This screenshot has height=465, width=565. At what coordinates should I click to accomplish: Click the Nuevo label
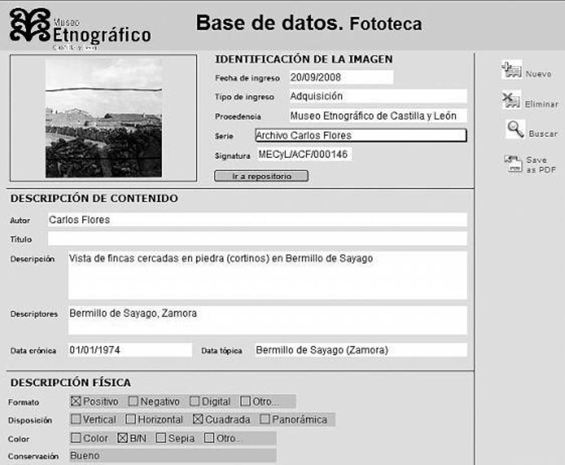click(539, 74)
